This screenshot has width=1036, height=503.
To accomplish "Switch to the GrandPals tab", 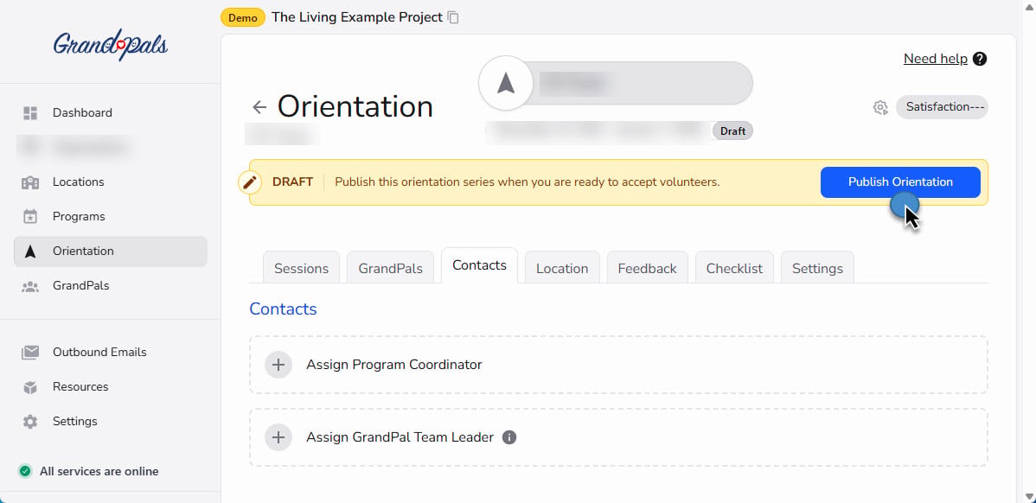I will (x=391, y=268).
